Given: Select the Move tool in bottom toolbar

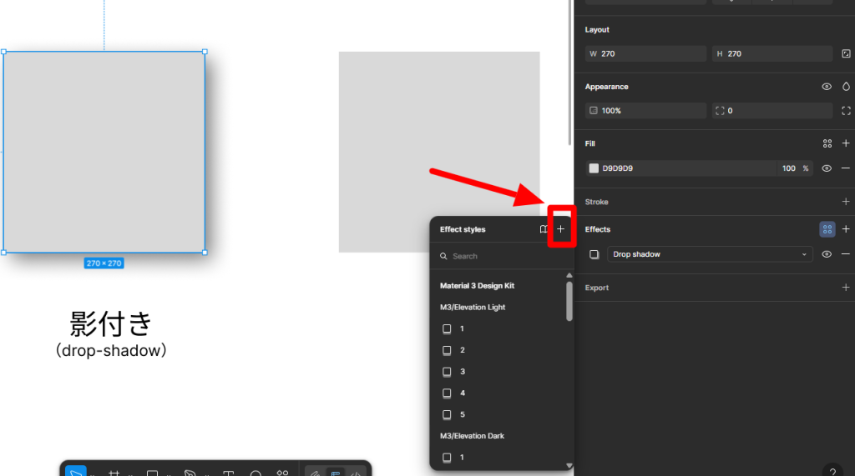Looking at the screenshot, I should click(x=76, y=472).
